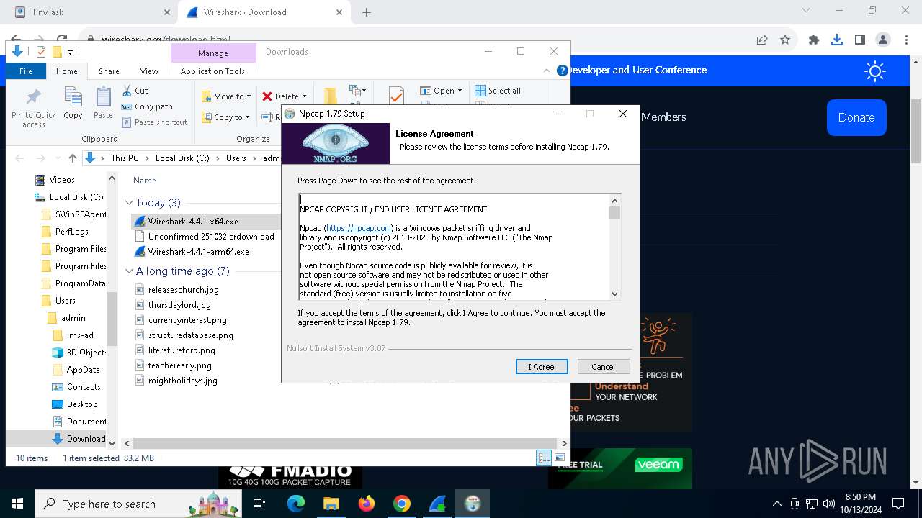Image resolution: width=922 pixels, height=518 pixels.
Task: Click the Paste icon in ribbon
Action: 103,103
